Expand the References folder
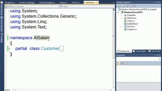Image resolution: width=162 pixels, height=91 pixels. click(x=121, y=18)
